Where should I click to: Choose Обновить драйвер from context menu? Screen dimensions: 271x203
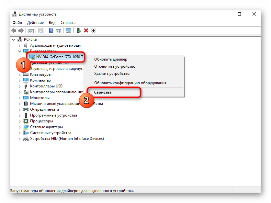111,59
